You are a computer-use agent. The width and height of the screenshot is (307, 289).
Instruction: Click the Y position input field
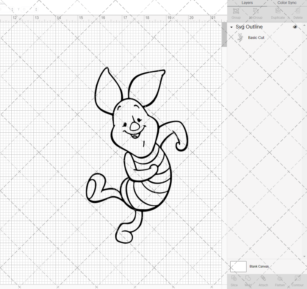coord(28,9)
